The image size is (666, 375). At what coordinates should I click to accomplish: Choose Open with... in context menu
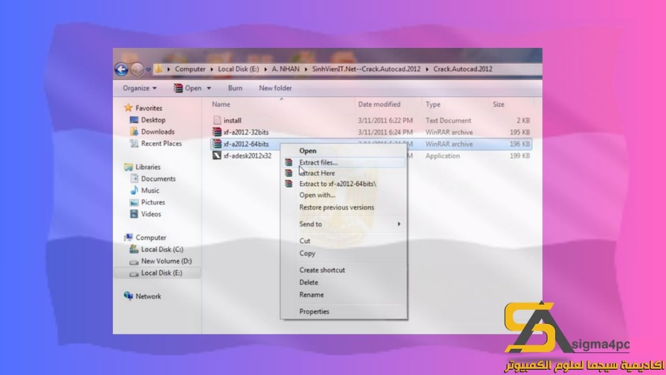pyautogui.click(x=317, y=195)
